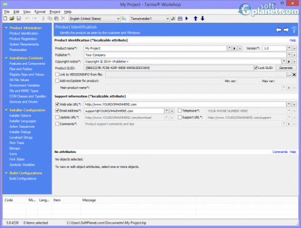Uncheck the Email address checkbox
301x228 pixels.
pyautogui.click(x=57, y=110)
